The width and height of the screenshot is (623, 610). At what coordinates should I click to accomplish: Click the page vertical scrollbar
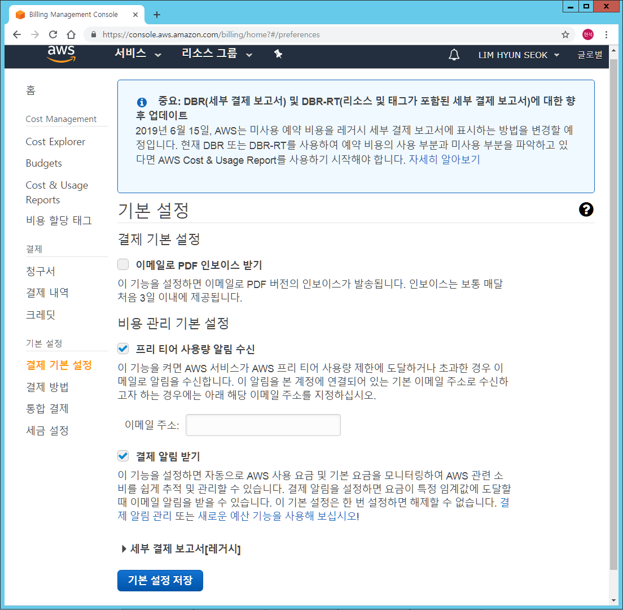click(613, 314)
